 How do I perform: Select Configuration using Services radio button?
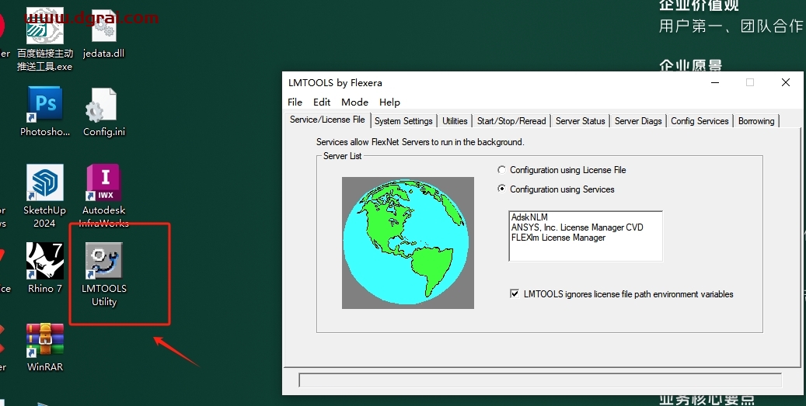(502, 189)
